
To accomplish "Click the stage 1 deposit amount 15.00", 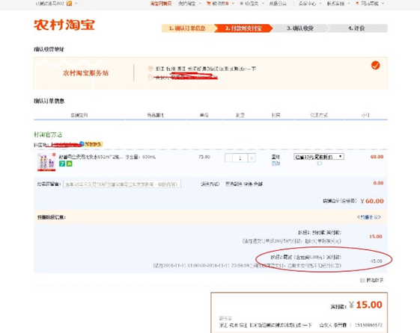I will [376, 237].
